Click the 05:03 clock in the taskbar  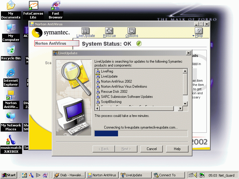click(213, 175)
